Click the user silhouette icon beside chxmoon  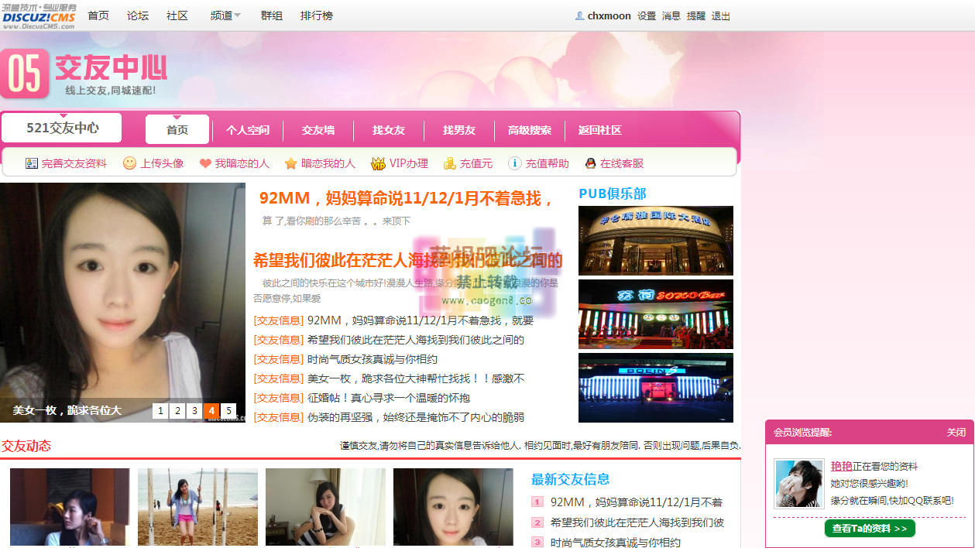point(580,15)
